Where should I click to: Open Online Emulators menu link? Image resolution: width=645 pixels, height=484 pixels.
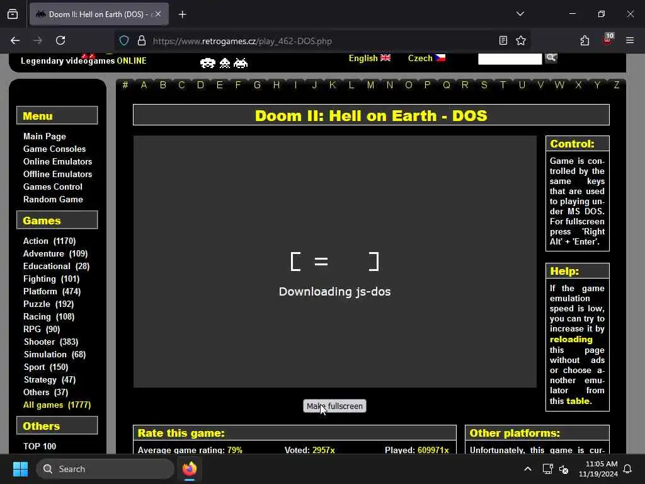(57, 161)
